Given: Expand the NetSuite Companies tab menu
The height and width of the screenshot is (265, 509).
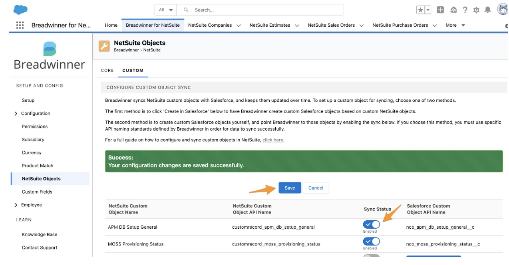Looking at the screenshot, I should [x=239, y=25].
